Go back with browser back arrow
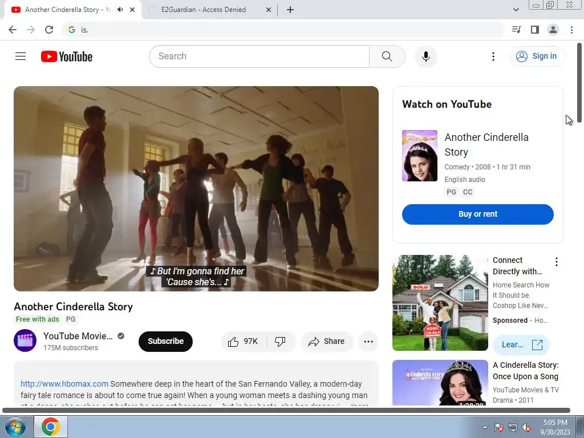The image size is (584, 438). (13, 30)
